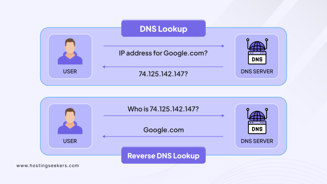Select the text 'IP address for Google.com?'
327x184 pixels.
click(x=163, y=53)
